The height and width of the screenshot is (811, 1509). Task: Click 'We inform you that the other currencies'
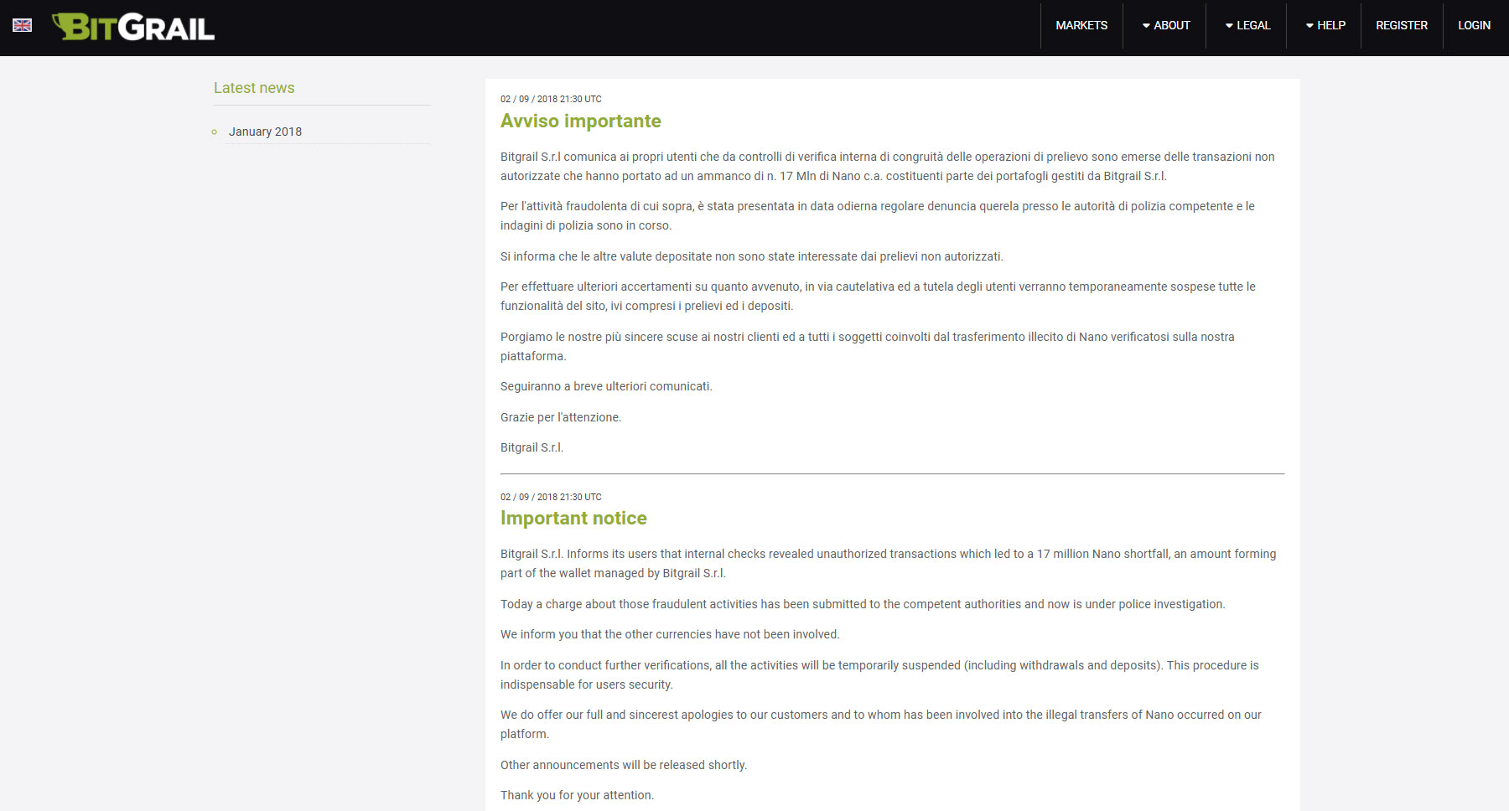tap(670, 634)
